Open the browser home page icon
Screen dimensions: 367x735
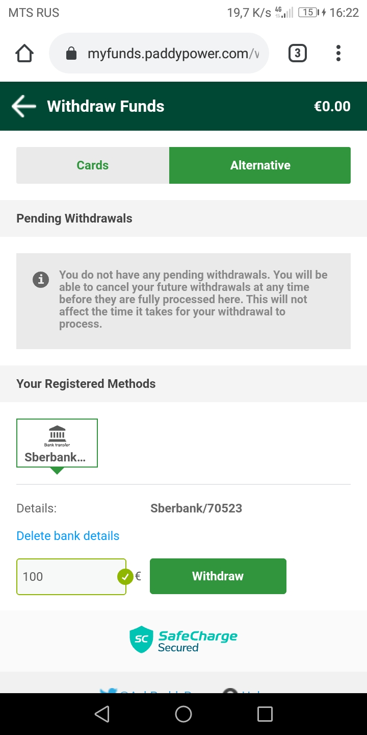point(24,53)
